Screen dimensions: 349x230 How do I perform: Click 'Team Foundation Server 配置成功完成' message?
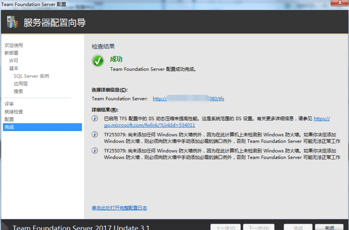pyautogui.click(x=153, y=69)
